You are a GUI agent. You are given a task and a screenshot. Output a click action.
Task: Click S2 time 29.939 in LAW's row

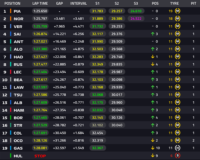tap(117, 87)
